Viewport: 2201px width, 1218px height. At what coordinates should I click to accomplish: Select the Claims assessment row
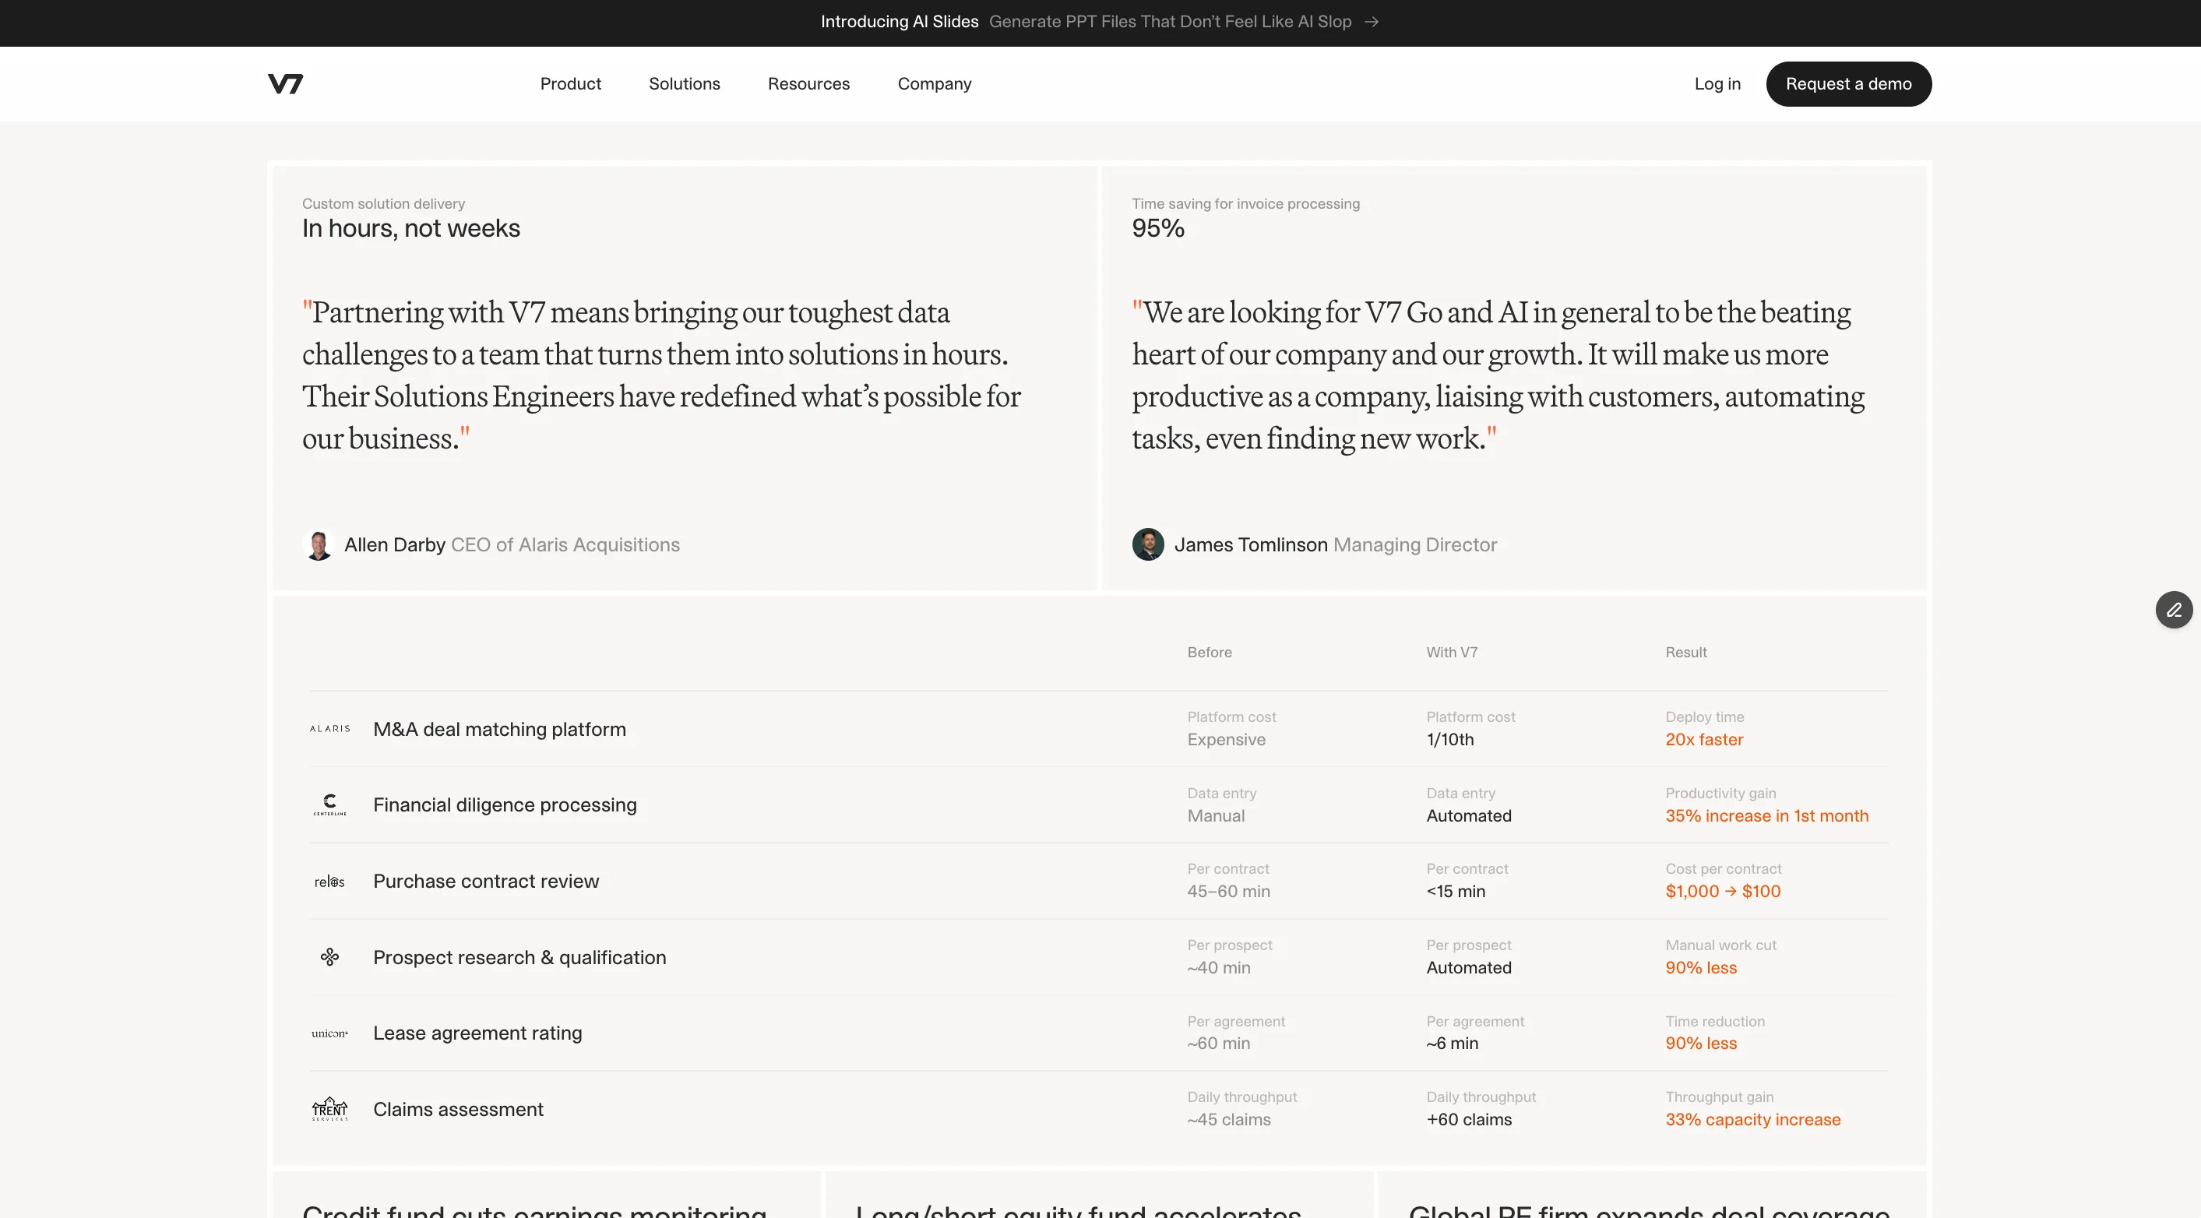[x=458, y=1110]
